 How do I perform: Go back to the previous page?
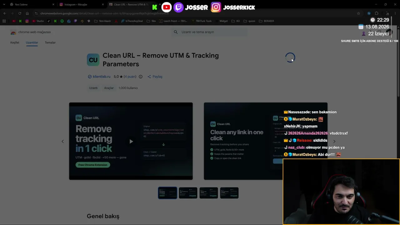[5, 13]
